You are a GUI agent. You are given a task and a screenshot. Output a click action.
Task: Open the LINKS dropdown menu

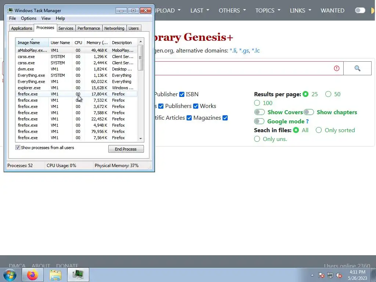pos(300,10)
